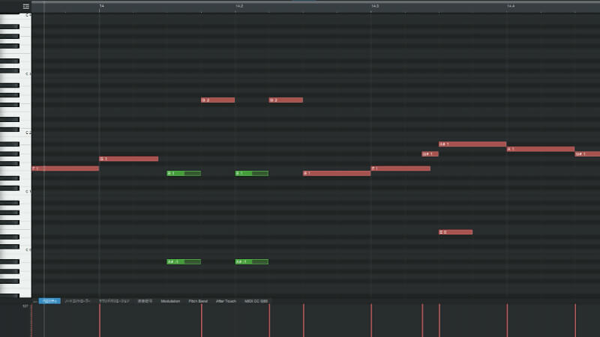Select the first green A#-1 note
Viewport: 600px width, 337px height.
(184, 261)
